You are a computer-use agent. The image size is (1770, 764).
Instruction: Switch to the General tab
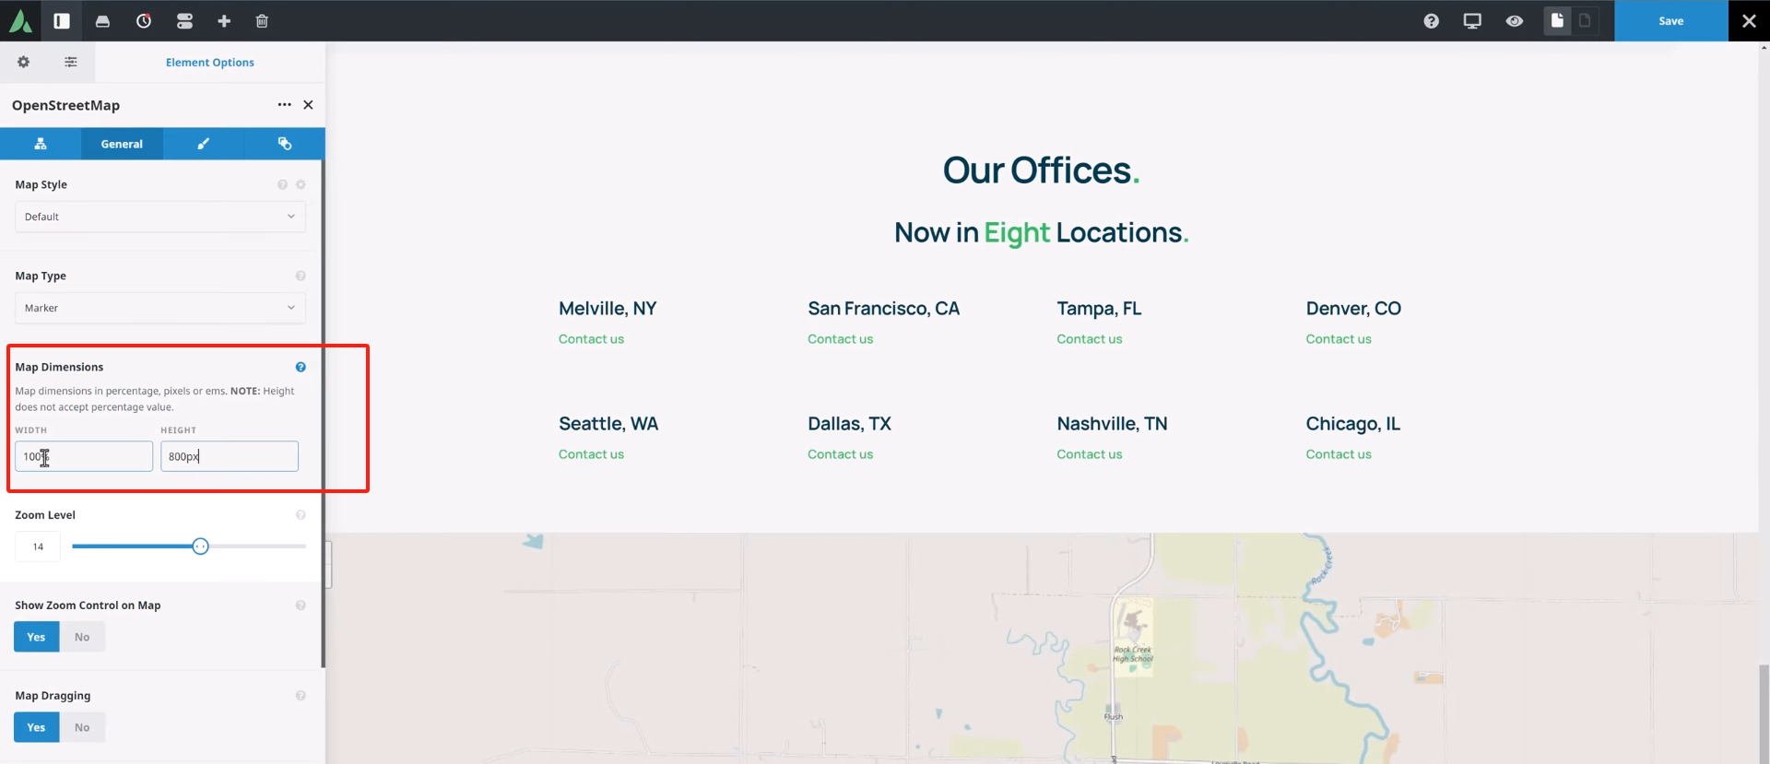click(x=122, y=144)
